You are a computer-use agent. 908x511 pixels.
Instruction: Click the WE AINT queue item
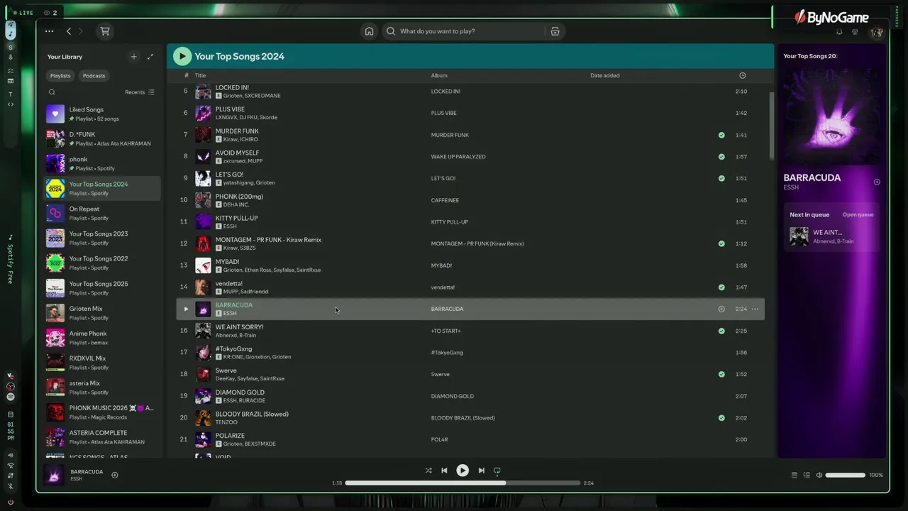pos(833,236)
